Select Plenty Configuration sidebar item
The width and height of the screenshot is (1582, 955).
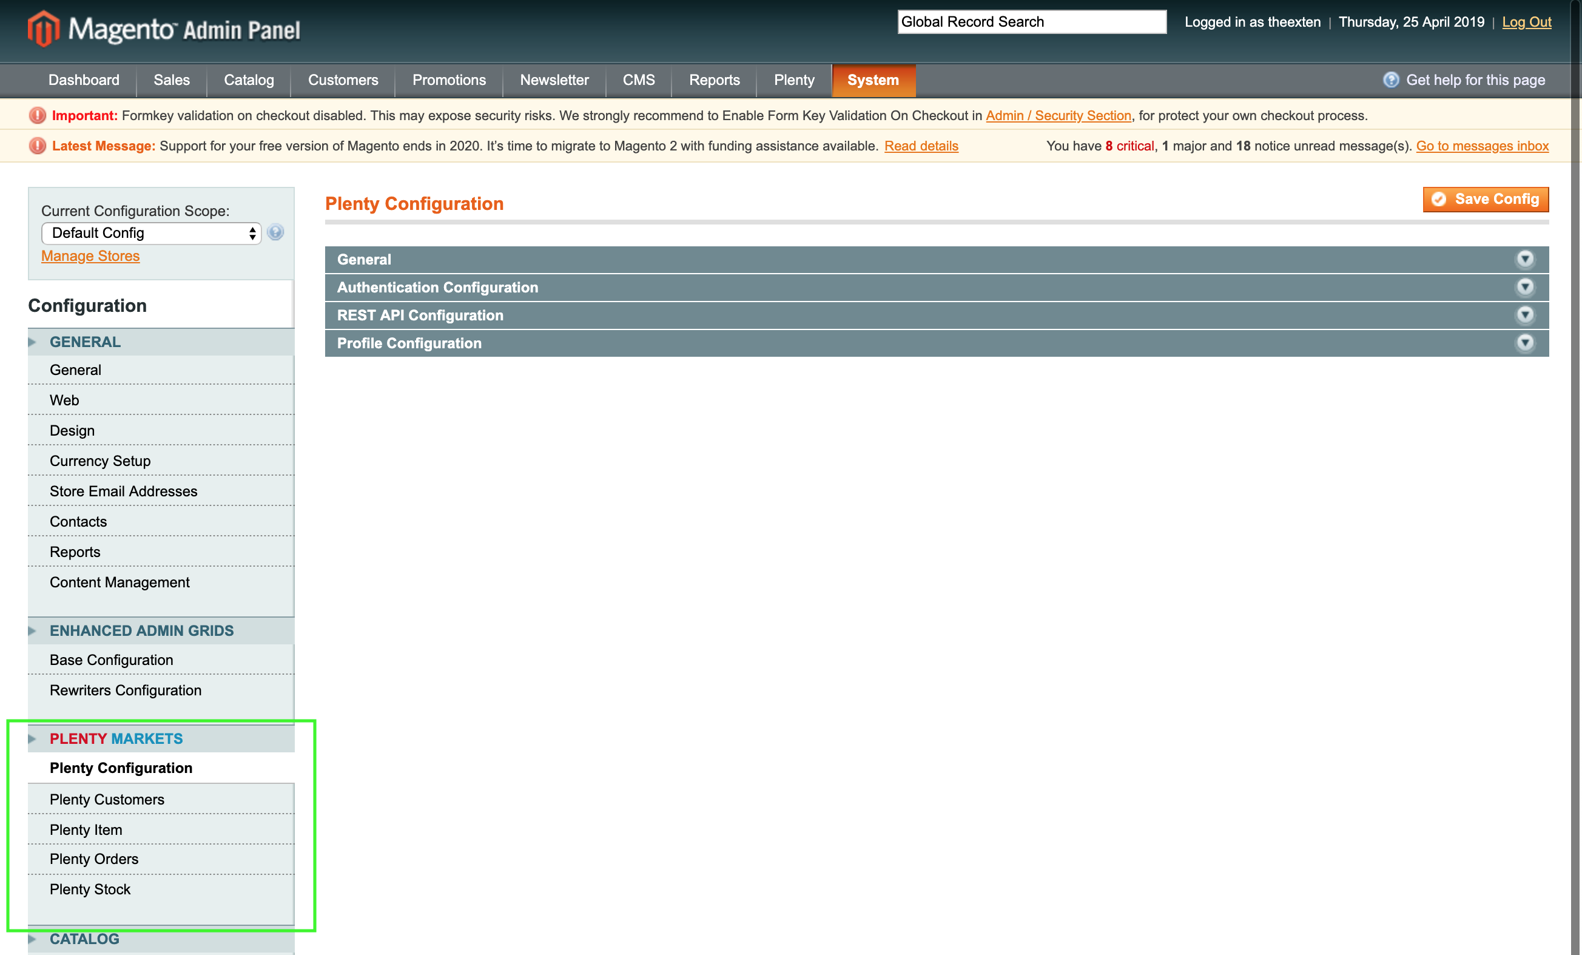[161, 768]
